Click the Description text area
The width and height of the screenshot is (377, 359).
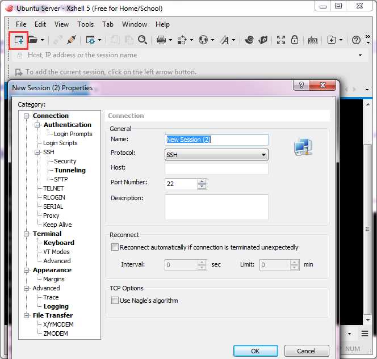(216, 207)
